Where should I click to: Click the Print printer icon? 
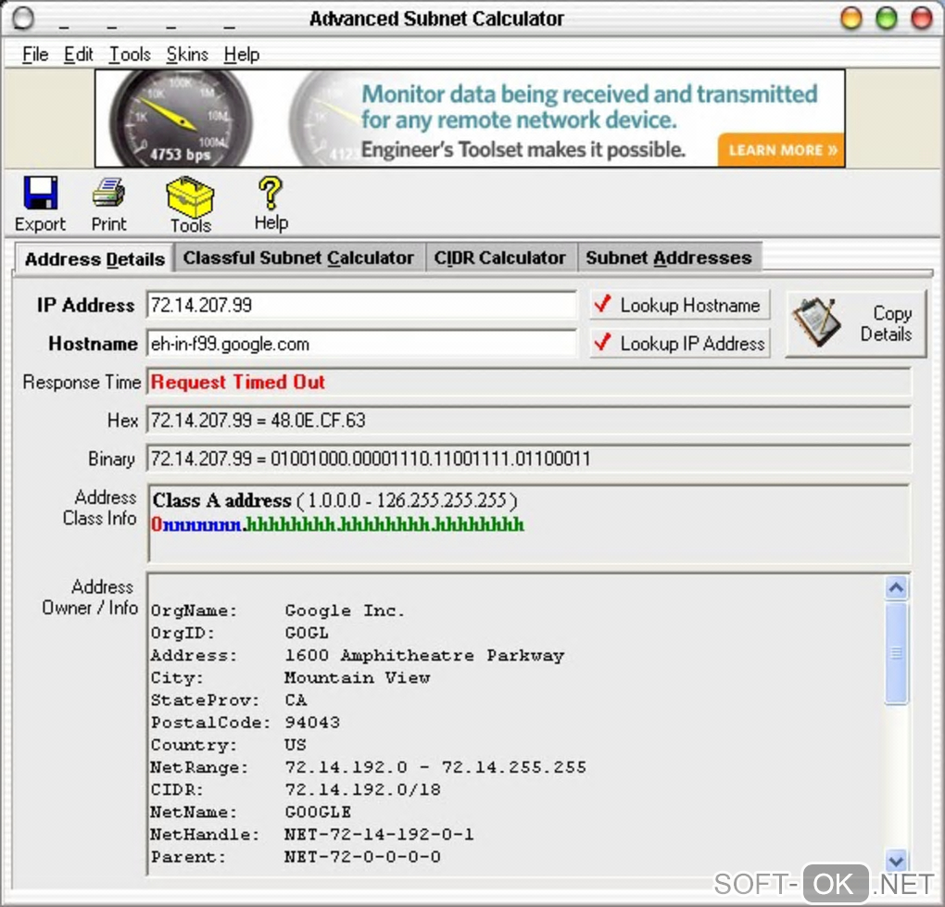point(109,194)
